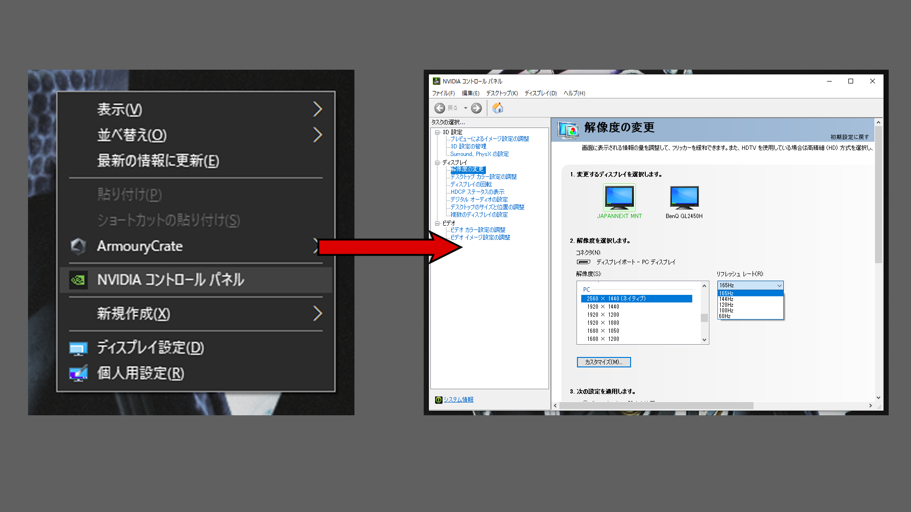The width and height of the screenshot is (911, 512).
Task: Open ディスプレイ設定(D) entry
Action: (196, 347)
